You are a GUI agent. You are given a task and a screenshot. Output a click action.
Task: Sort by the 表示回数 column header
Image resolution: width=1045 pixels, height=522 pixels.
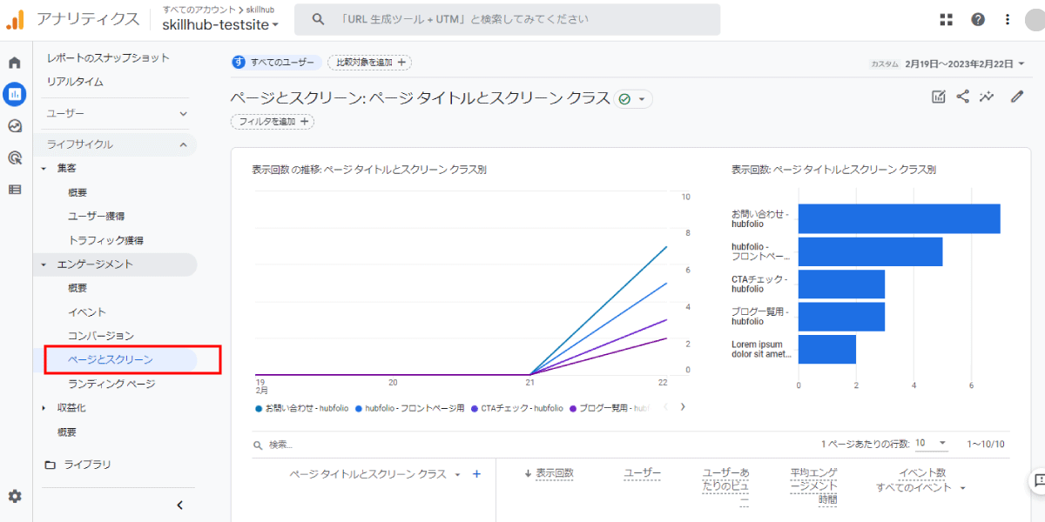(555, 473)
